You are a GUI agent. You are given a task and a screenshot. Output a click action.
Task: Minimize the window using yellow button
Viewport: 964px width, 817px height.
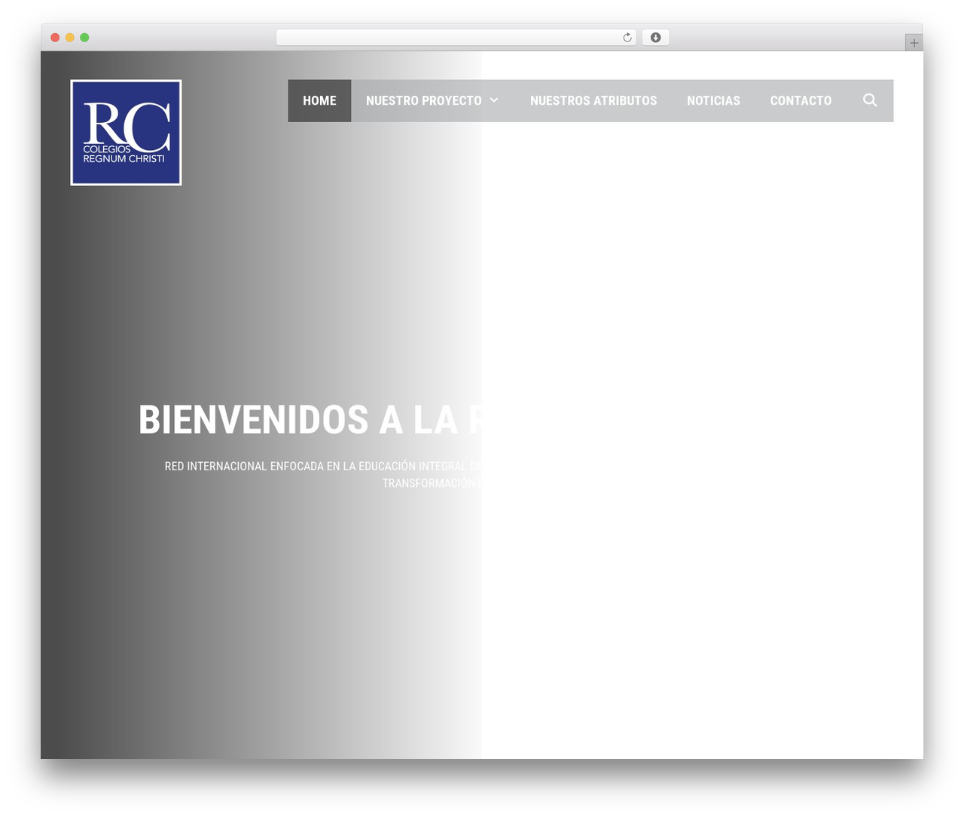tap(69, 38)
